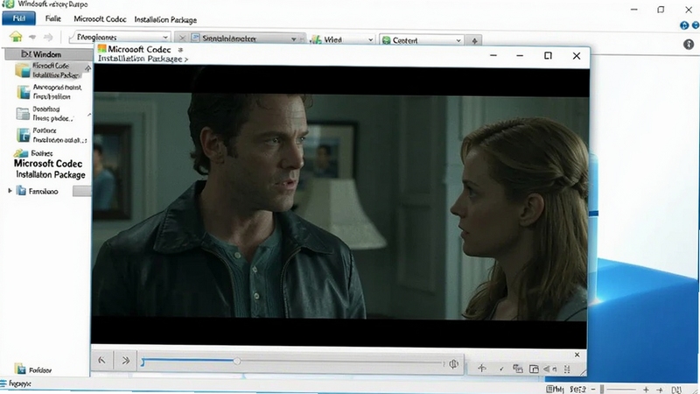The image size is (700, 394).
Task: Click the last icon in status bar far right
Action: click(676, 390)
